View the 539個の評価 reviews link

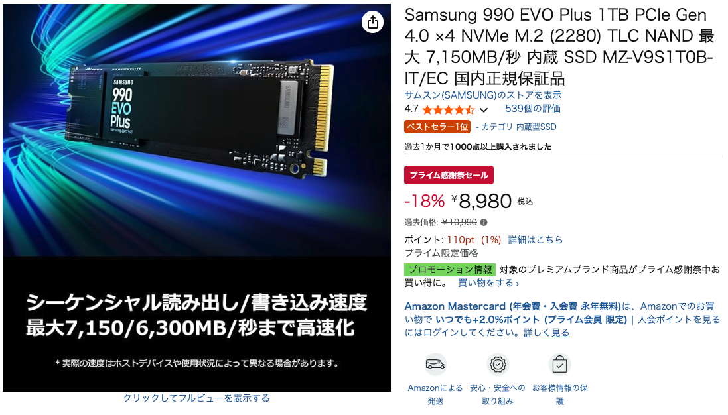pos(533,109)
